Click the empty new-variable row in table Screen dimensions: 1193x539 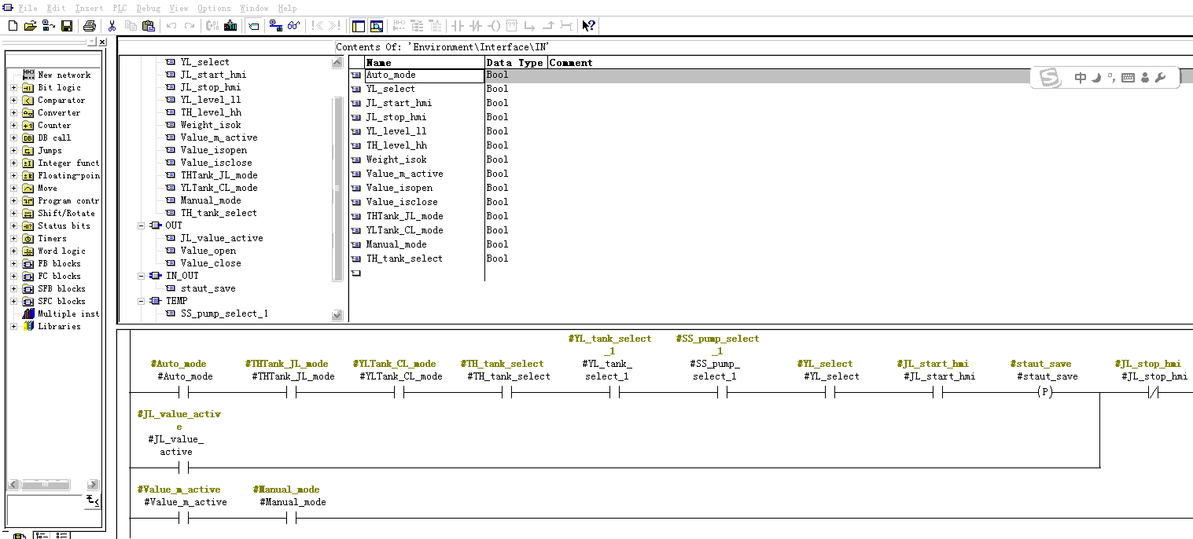[425, 273]
